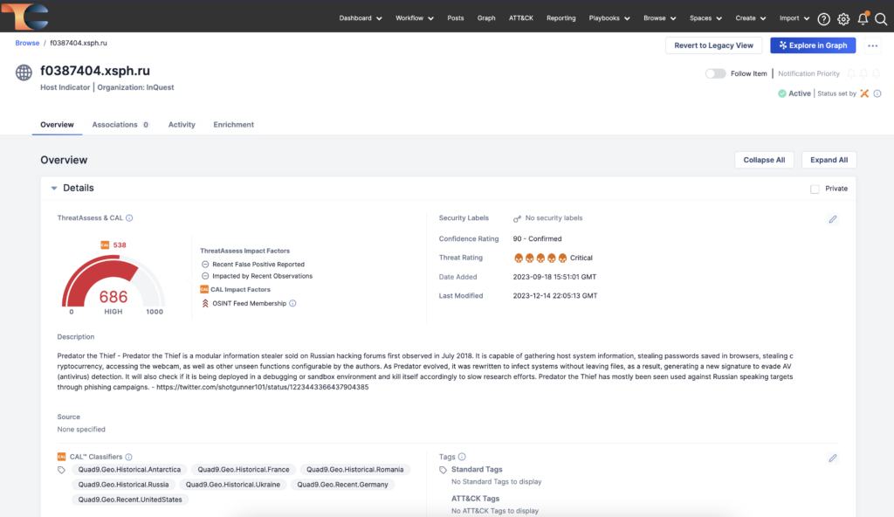
Task: Click the '90 - Confirmed' confidence rating value
Action: tap(537, 239)
